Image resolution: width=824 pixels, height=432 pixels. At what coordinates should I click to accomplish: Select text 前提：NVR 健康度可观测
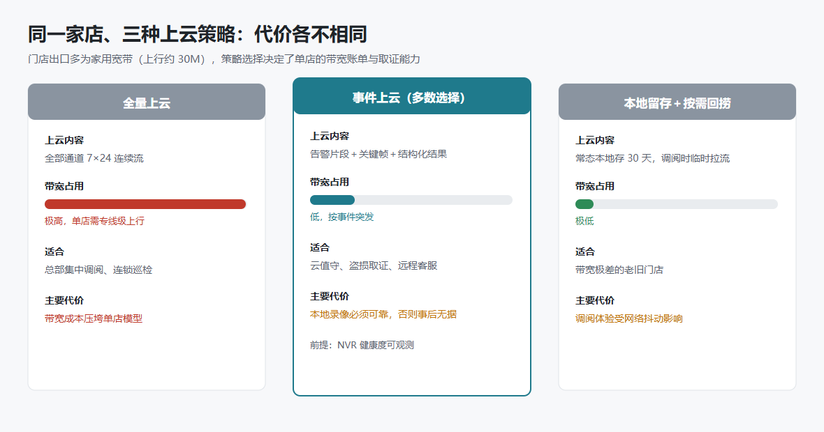(362, 345)
